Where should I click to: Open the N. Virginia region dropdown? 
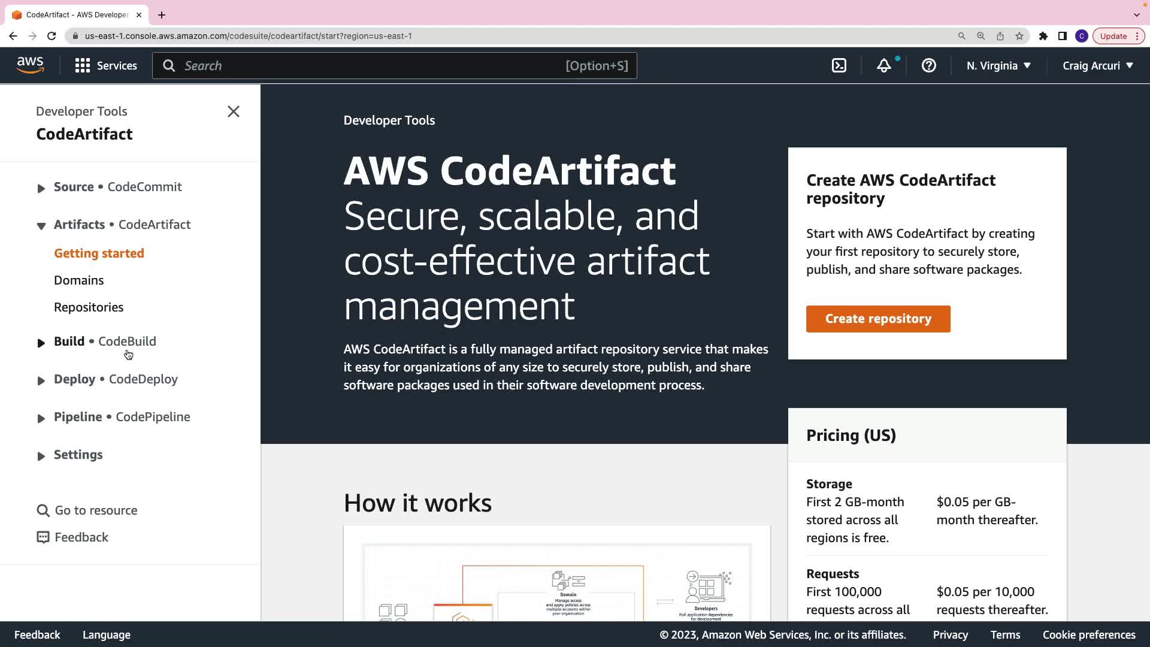[998, 65]
